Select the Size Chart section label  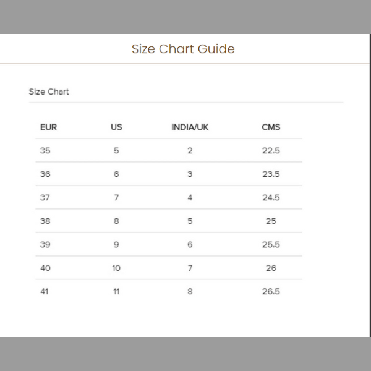49,92
